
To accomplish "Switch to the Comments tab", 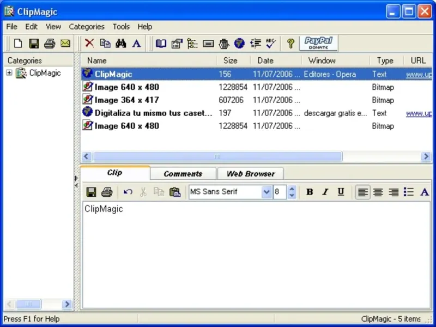I will point(183,174).
